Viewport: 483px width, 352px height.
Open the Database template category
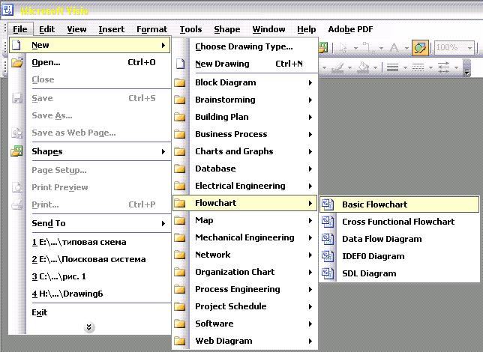215,169
